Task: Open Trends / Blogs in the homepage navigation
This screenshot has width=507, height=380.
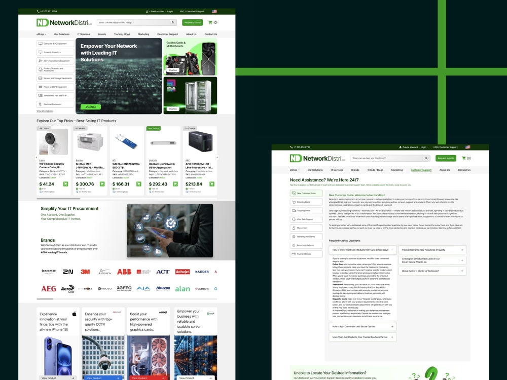Action: point(122,34)
